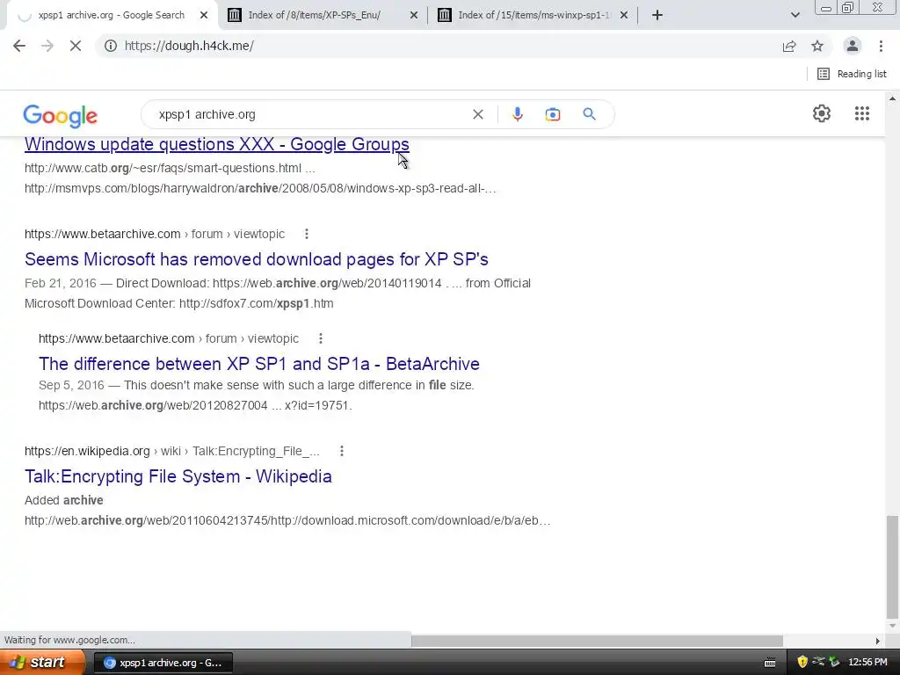The height and width of the screenshot is (675, 900).
Task: Click the horizontal scroll right arrow
Action: [x=877, y=641]
